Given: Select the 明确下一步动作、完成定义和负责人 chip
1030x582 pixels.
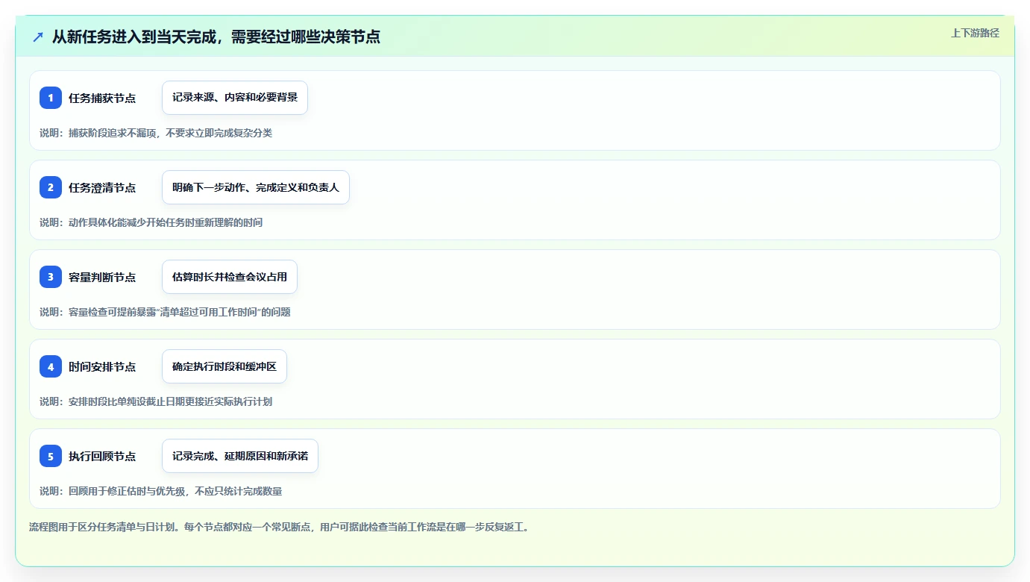Looking at the screenshot, I should [256, 187].
